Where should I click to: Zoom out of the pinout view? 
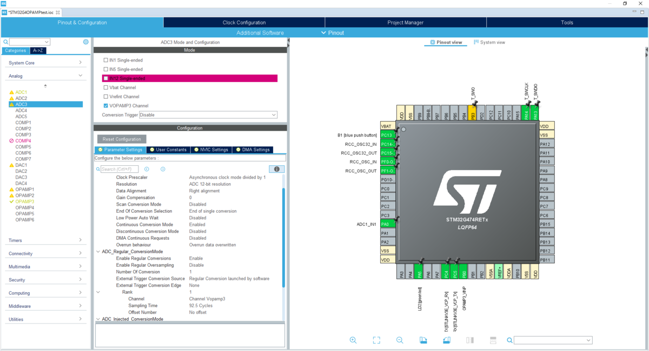pyautogui.click(x=400, y=340)
